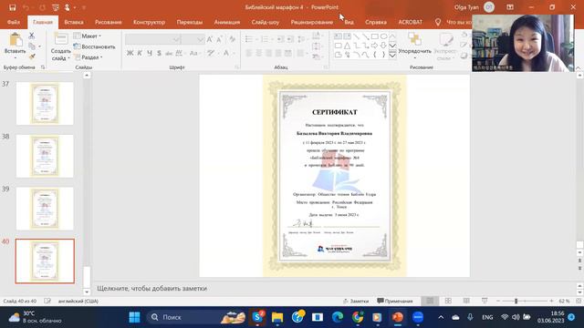This screenshot has height=328, width=584.
Task: Click the Copy icon in the clipboard group
Action: click(32, 46)
